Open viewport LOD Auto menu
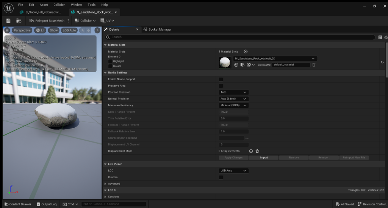Viewport: 388px width, 208px height. click(69, 30)
